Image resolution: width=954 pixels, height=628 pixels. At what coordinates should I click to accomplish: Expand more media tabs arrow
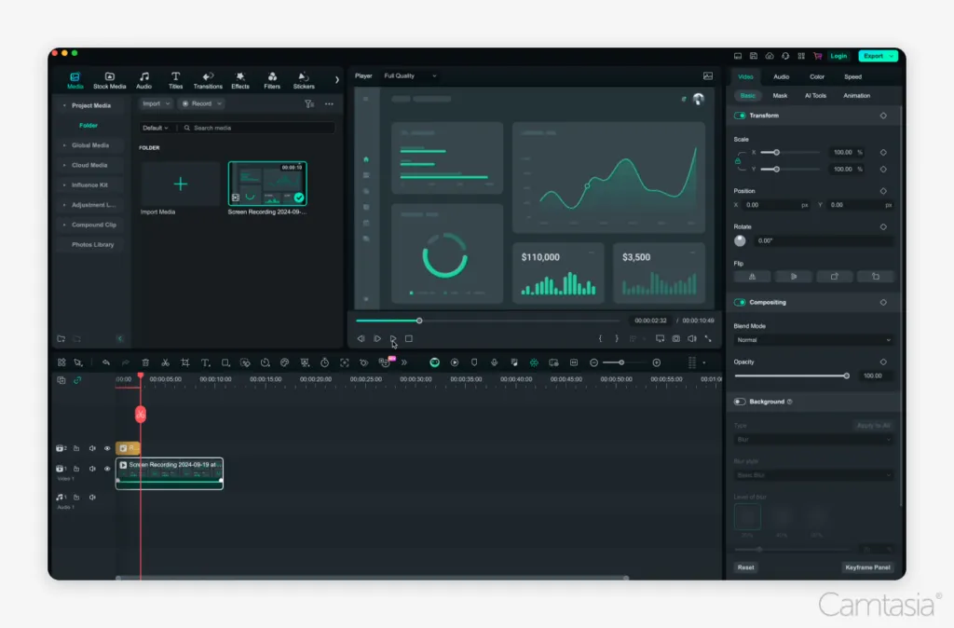pos(336,80)
